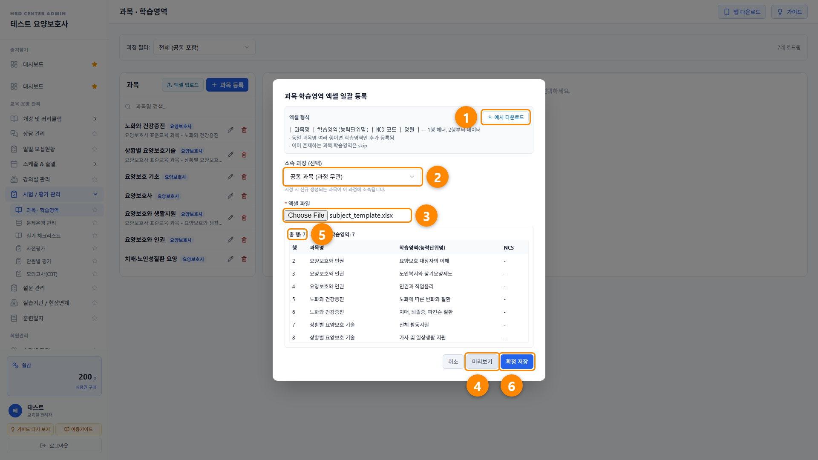Open the 가이드 lightbulb button

pyautogui.click(x=789, y=12)
